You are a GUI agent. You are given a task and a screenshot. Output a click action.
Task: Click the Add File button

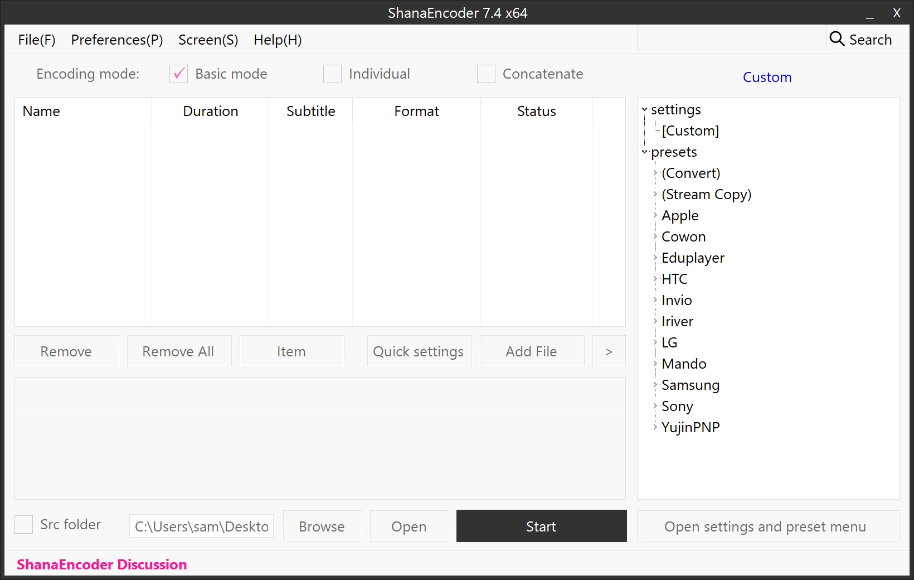click(x=532, y=351)
